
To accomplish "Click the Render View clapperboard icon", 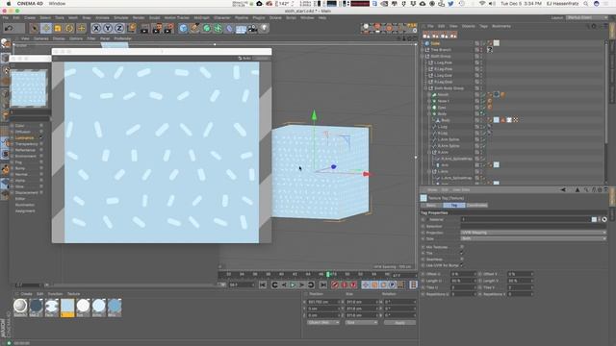I will [145, 28].
